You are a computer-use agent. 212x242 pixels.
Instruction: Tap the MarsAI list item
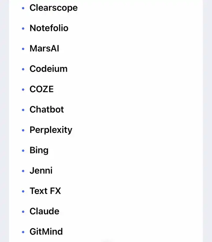click(44, 48)
